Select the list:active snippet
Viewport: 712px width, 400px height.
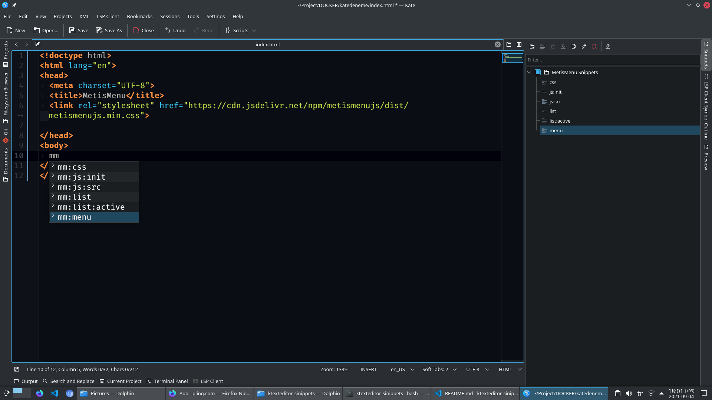tap(560, 121)
